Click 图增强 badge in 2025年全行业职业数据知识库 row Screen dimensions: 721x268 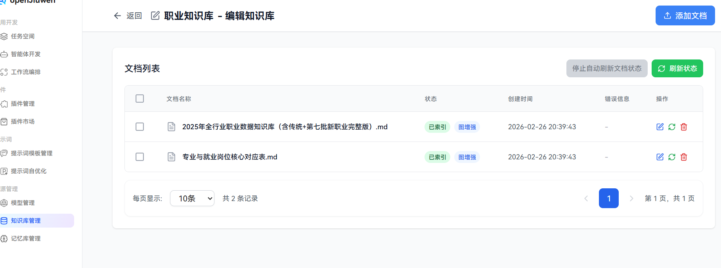[x=467, y=127]
